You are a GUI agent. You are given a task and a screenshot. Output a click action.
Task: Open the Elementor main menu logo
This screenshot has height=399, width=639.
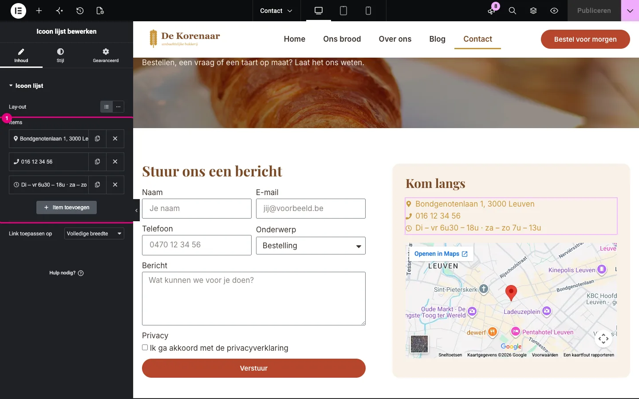[18, 11]
